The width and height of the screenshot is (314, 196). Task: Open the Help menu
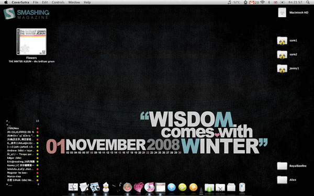87,3
